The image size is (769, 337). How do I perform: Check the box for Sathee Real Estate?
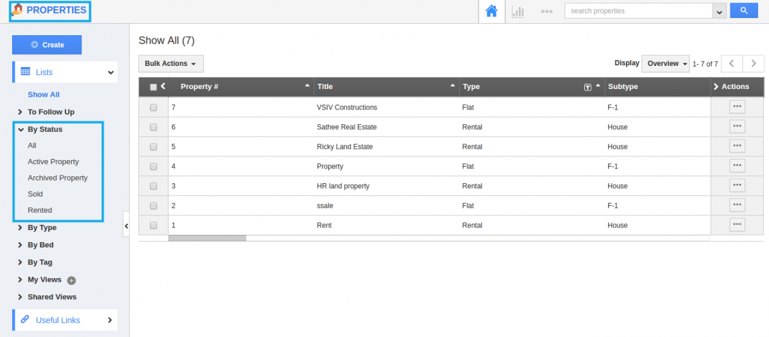(x=153, y=127)
